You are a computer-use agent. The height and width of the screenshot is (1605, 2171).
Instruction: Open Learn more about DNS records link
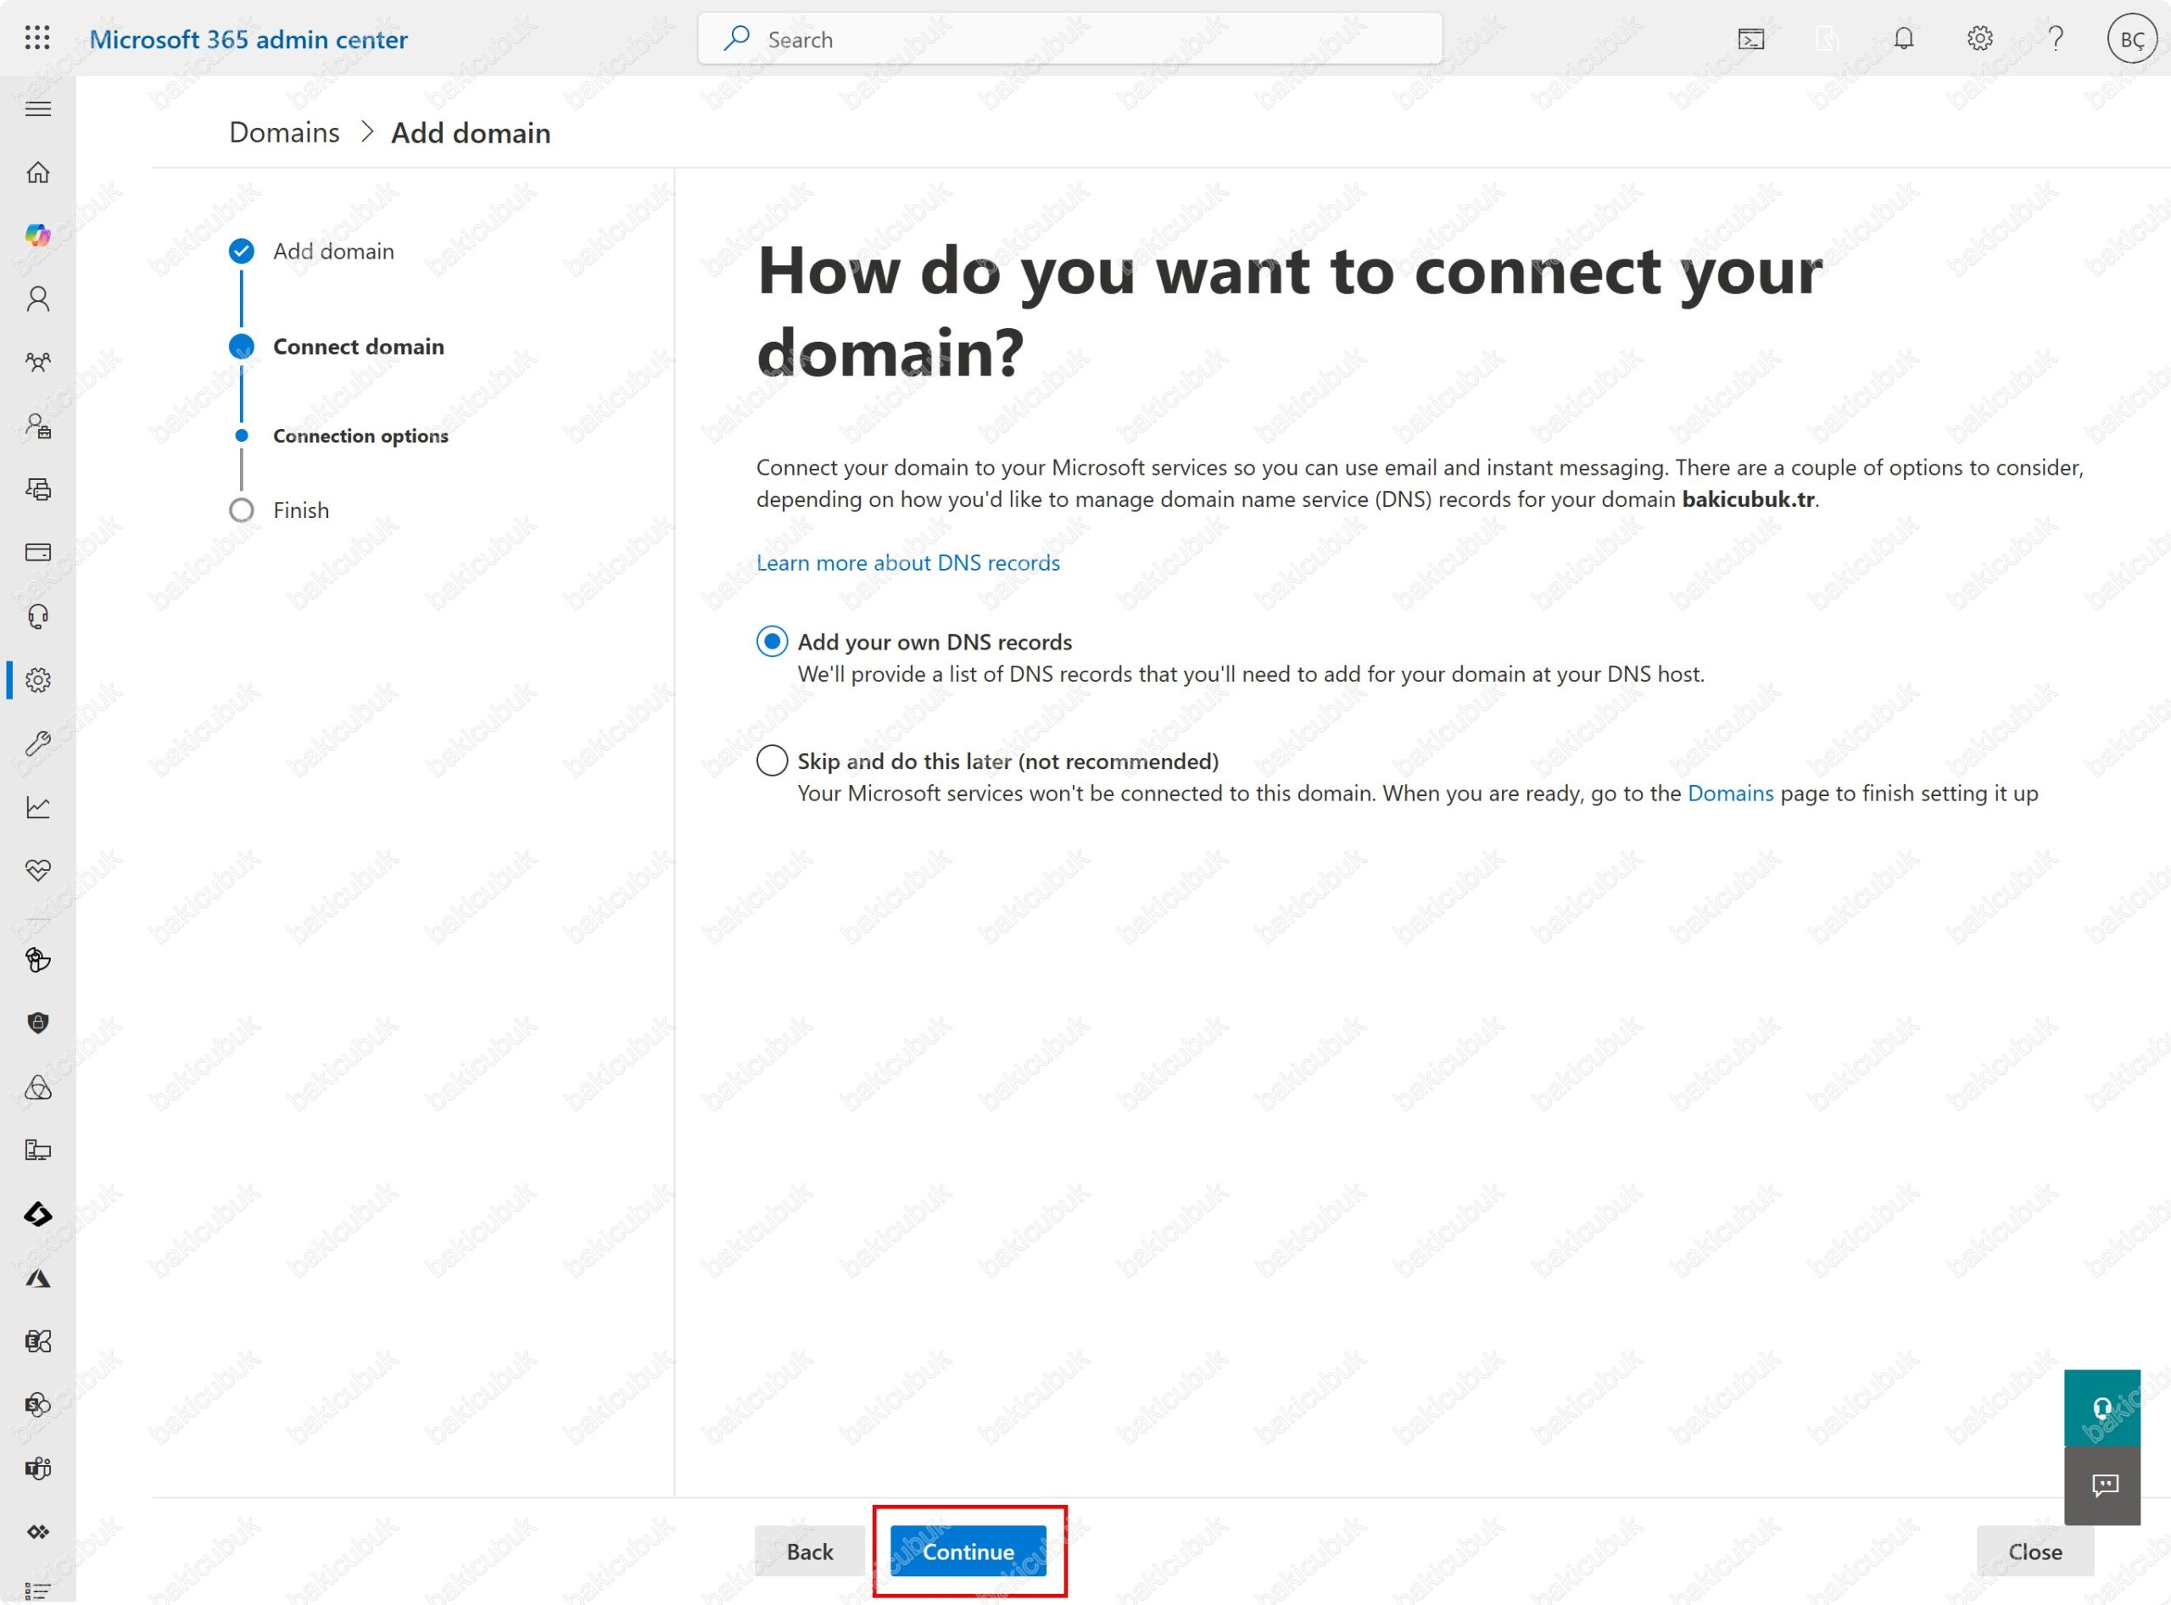[907, 562]
